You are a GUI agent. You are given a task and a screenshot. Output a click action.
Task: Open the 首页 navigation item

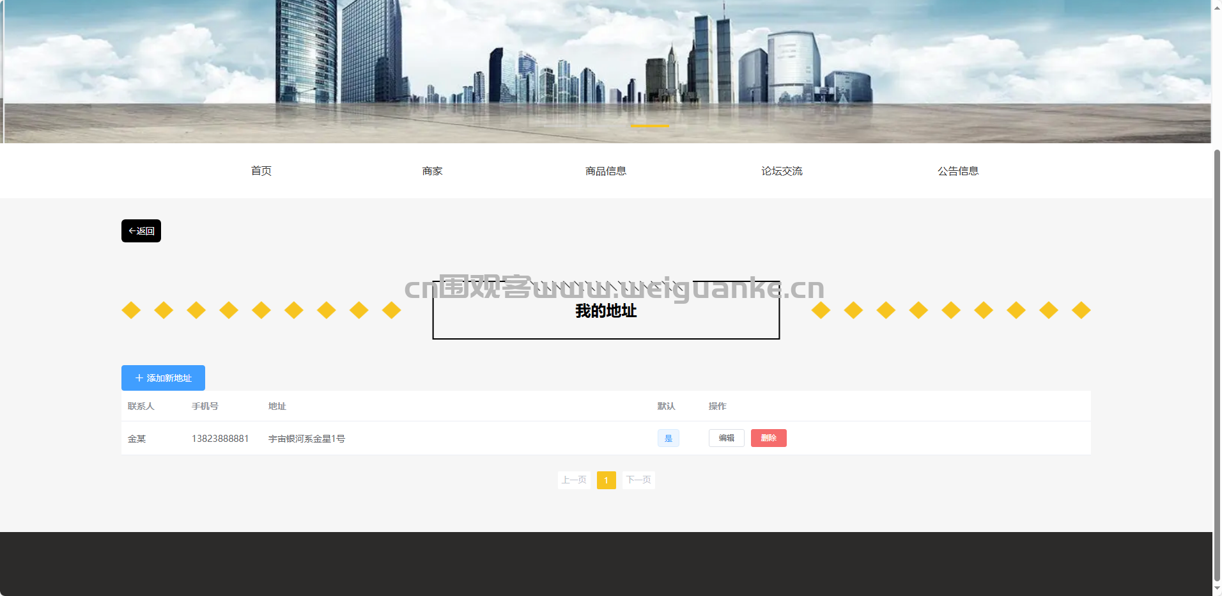261,171
